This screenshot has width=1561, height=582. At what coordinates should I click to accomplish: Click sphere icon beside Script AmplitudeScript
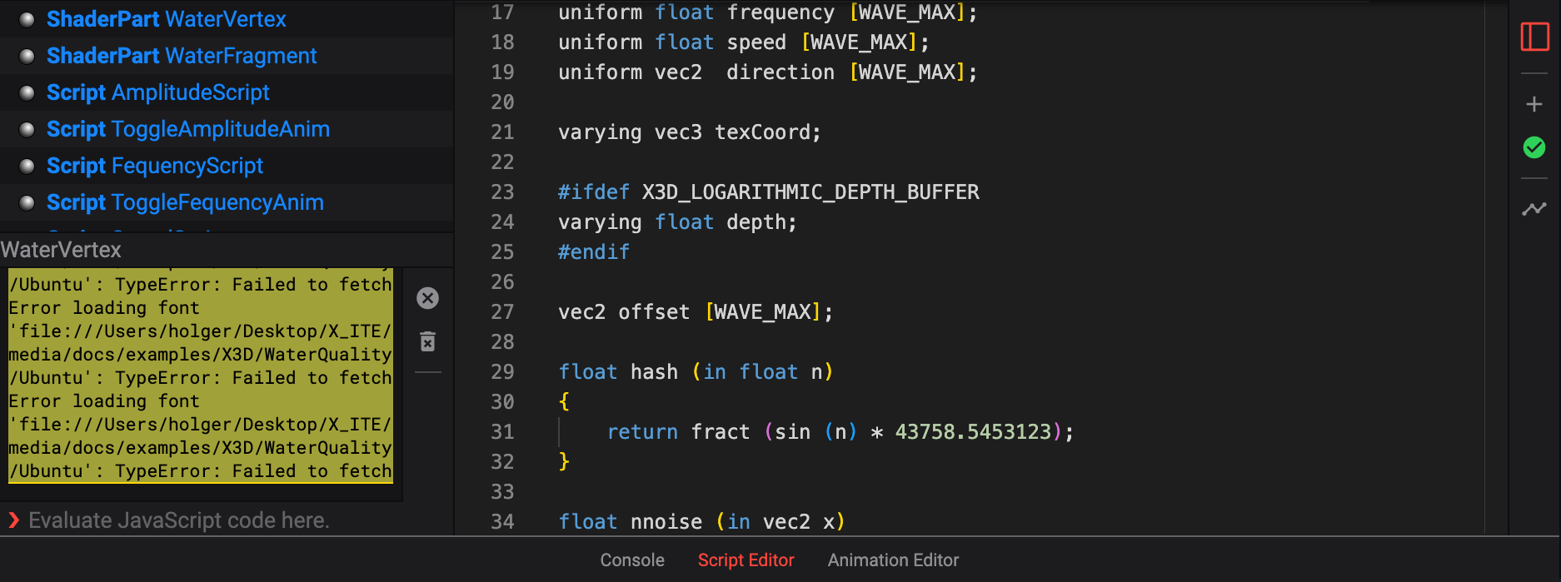point(27,92)
